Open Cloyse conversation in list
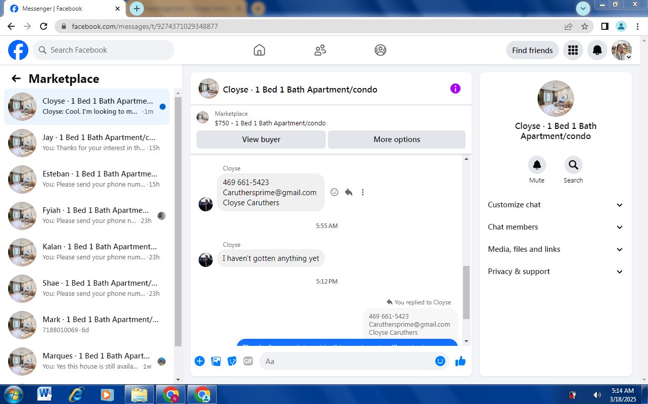The width and height of the screenshot is (648, 404). click(87, 107)
